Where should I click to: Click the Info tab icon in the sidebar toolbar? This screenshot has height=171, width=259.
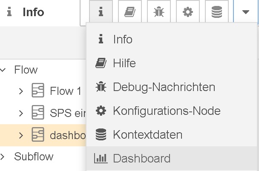pyautogui.click(x=101, y=12)
